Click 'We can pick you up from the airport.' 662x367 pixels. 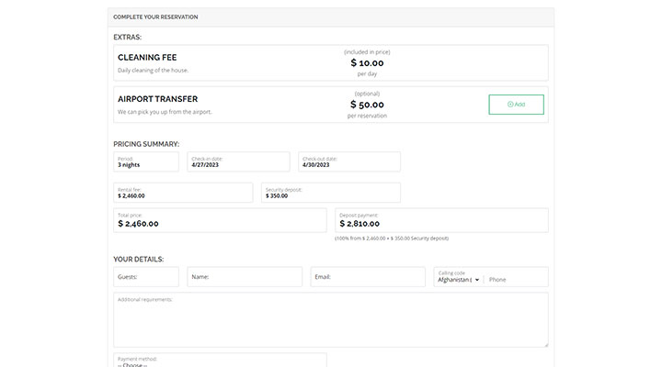[165, 112]
